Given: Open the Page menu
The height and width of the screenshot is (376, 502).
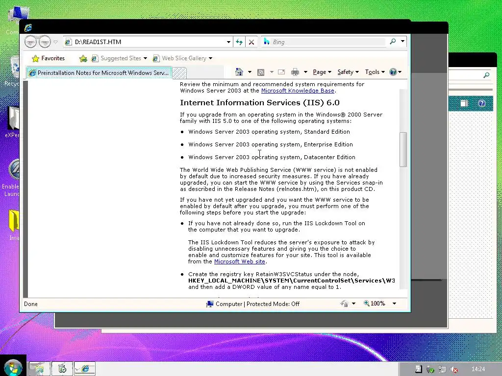Looking at the screenshot, I should click(322, 72).
